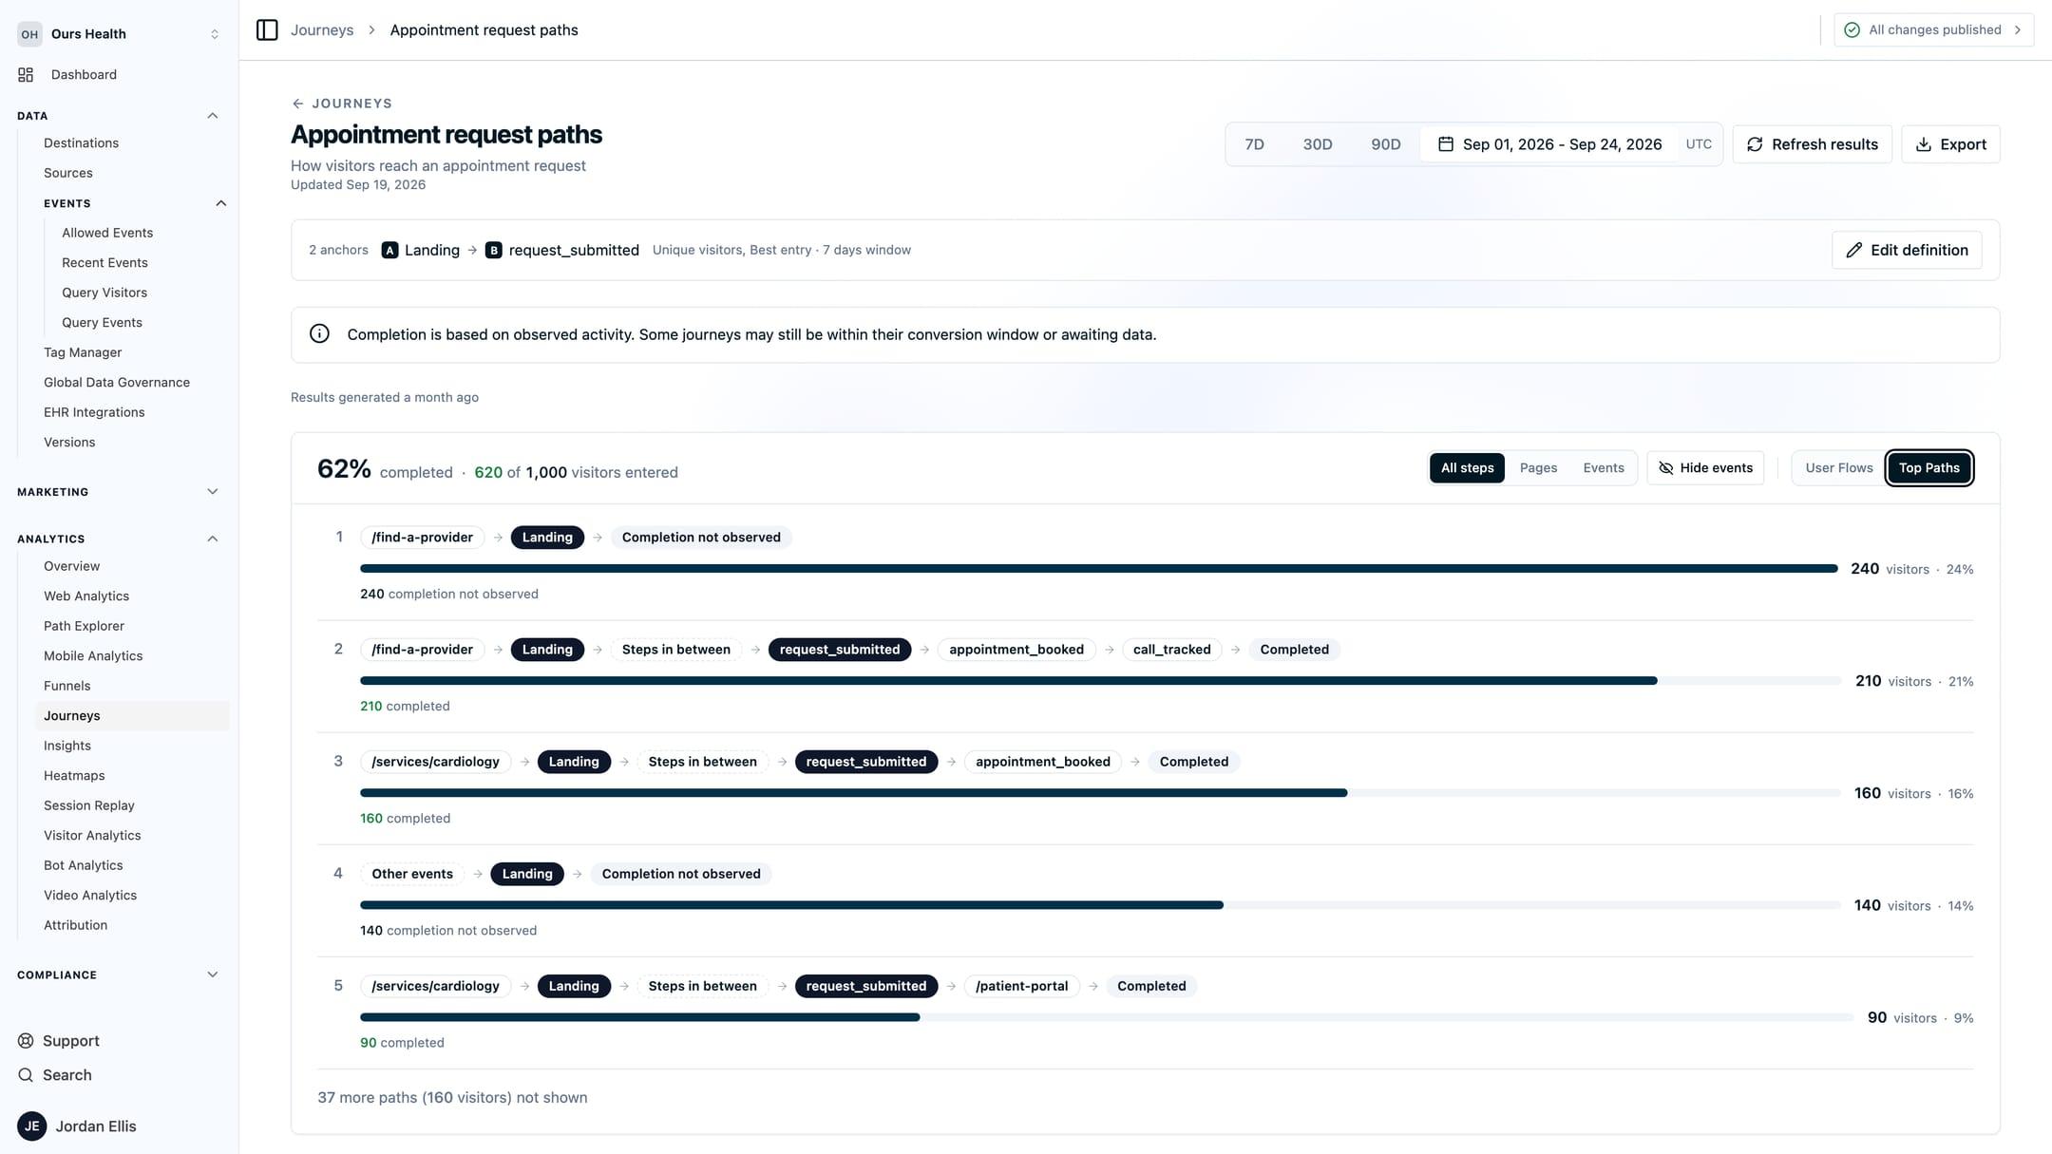This screenshot has width=2052, height=1154.
Task: Collapse the EVENTS subsection
Action: pos(221,203)
